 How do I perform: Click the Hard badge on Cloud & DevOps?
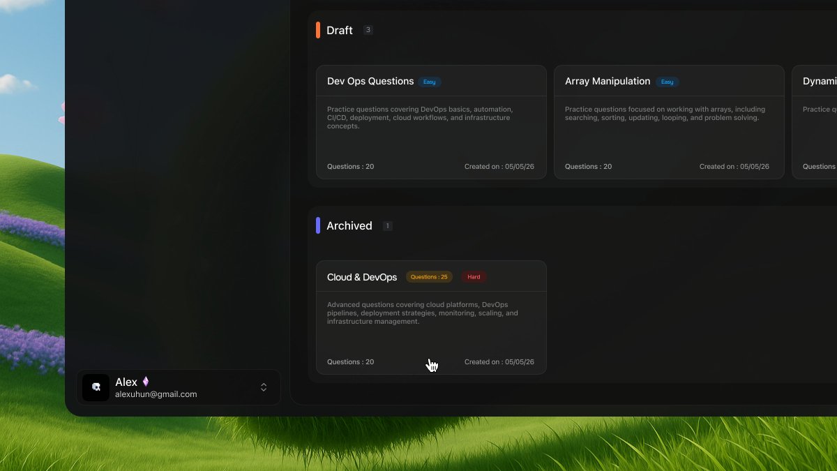click(474, 277)
